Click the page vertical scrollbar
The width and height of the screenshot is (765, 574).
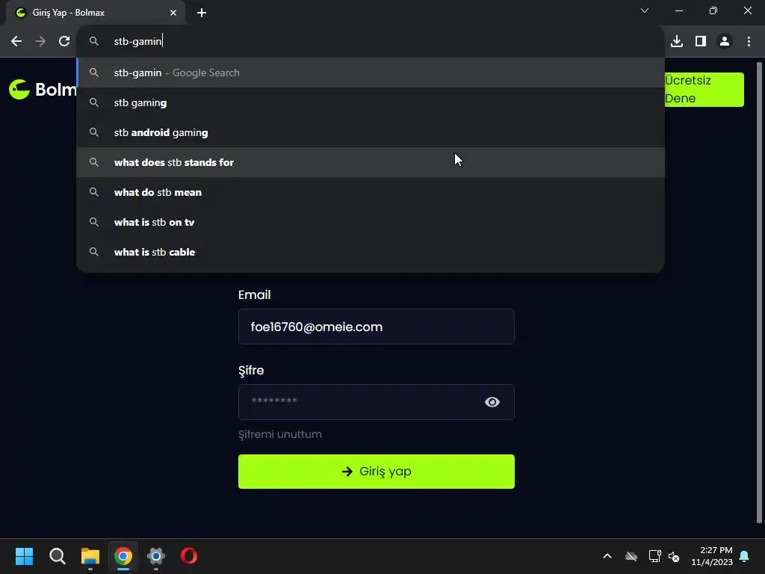click(x=759, y=293)
